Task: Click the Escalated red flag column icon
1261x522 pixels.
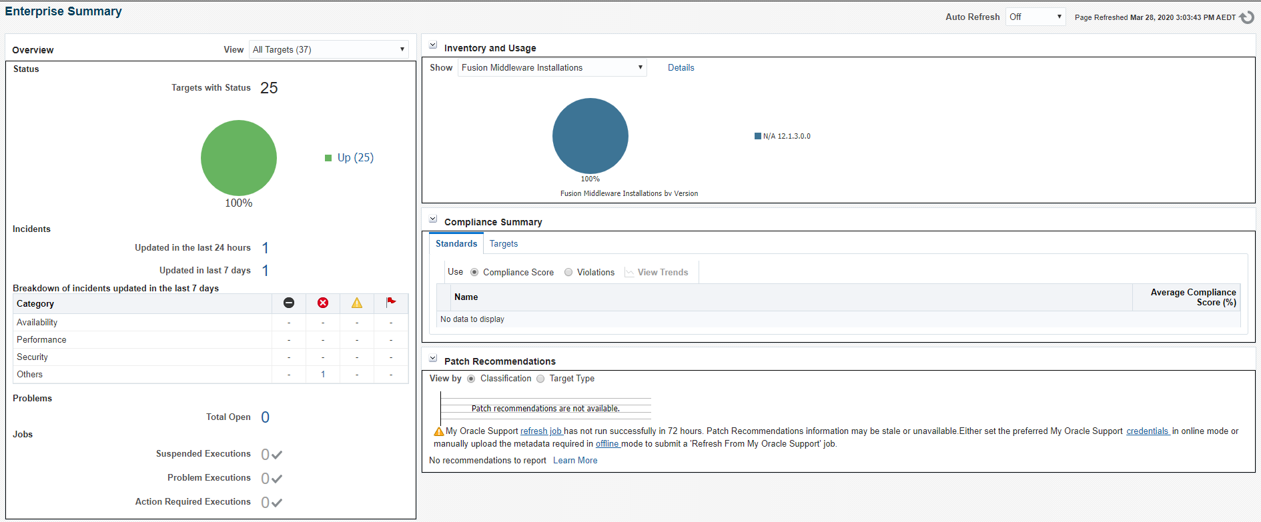Action: click(x=391, y=302)
